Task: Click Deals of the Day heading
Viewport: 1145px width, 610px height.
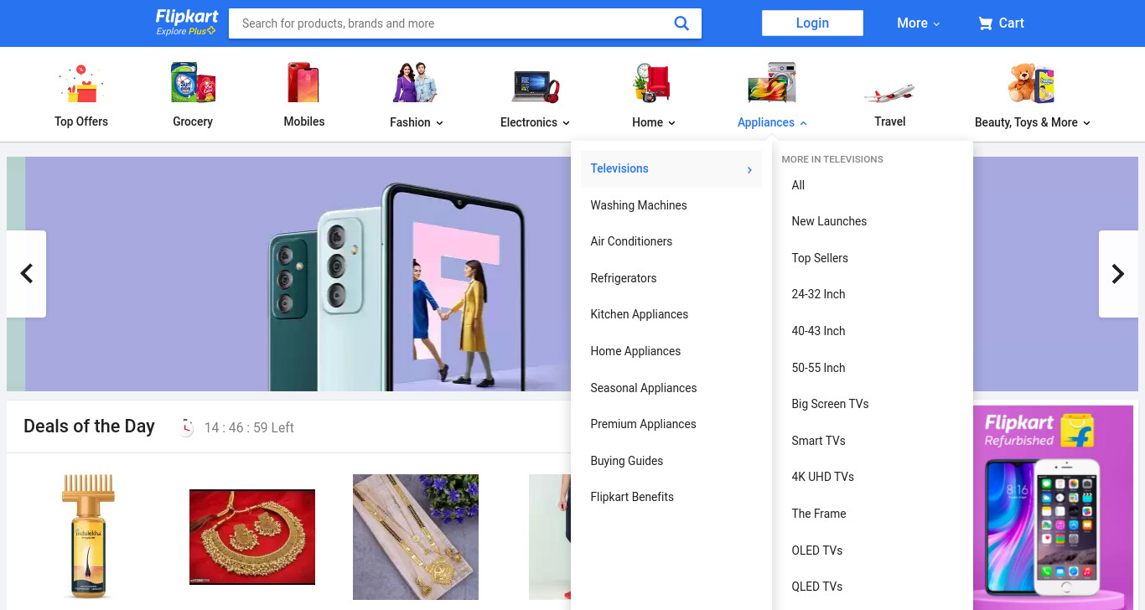Action: point(89,426)
